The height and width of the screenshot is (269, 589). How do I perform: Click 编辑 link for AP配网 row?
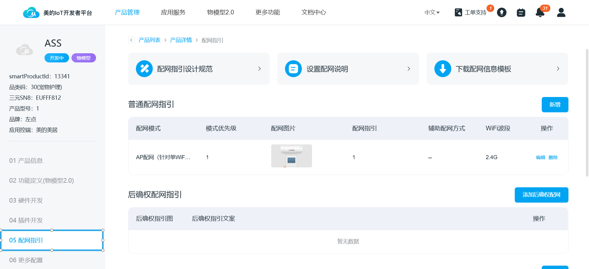pos(540,158)
